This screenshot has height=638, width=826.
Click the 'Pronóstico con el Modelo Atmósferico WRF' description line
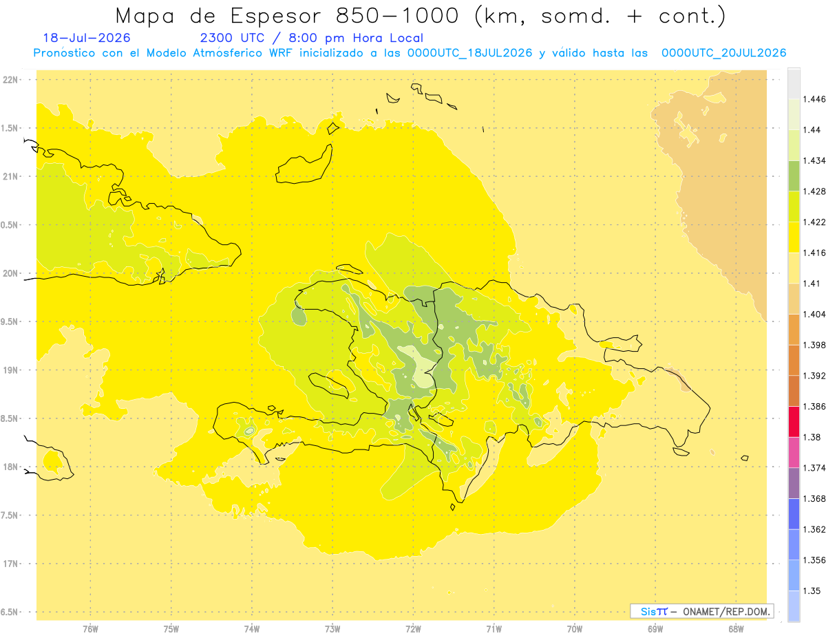410,53
